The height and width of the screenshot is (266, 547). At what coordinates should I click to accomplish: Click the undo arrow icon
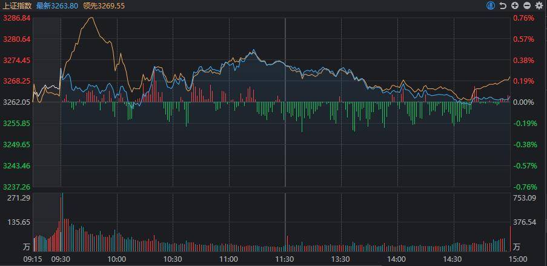click(503, 5)
